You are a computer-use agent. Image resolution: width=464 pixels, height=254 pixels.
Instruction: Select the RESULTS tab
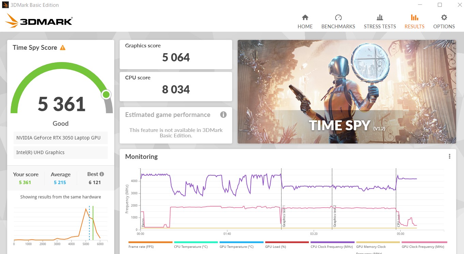tap(414, 22)
